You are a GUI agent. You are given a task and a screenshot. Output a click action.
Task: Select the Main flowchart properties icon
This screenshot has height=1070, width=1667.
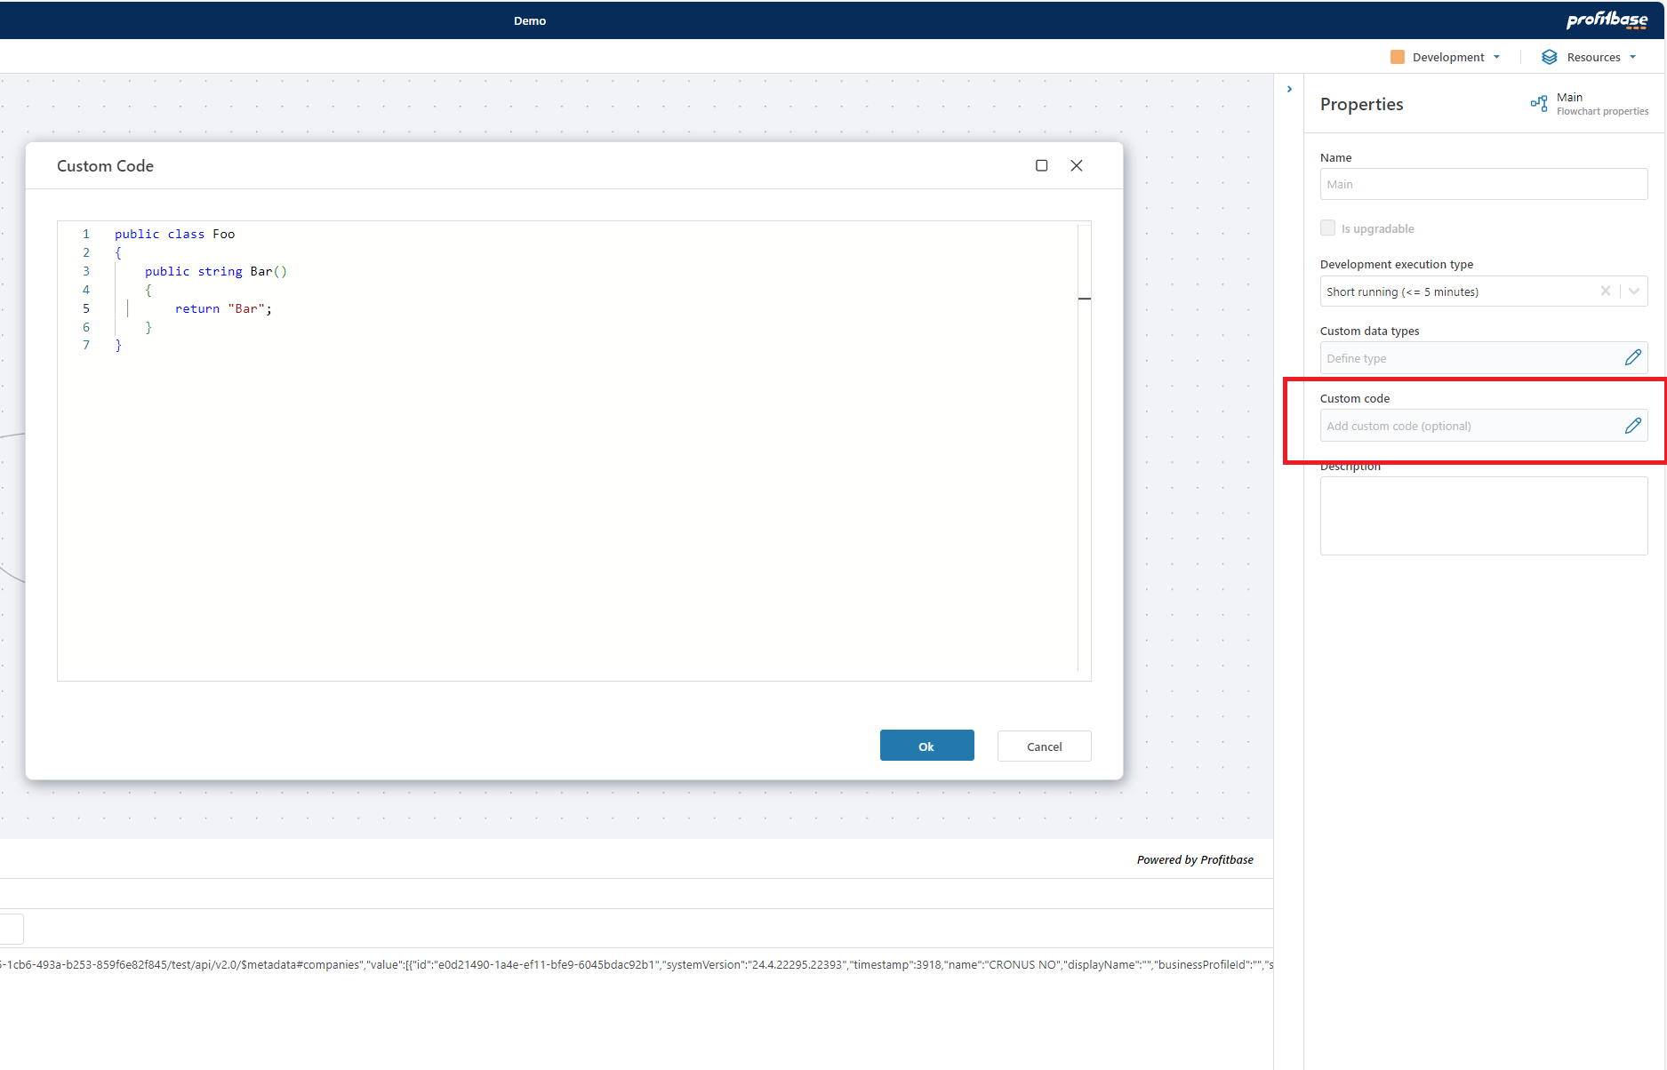[x=1539, y=103]
